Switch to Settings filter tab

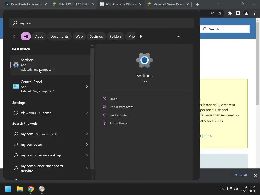96,36
